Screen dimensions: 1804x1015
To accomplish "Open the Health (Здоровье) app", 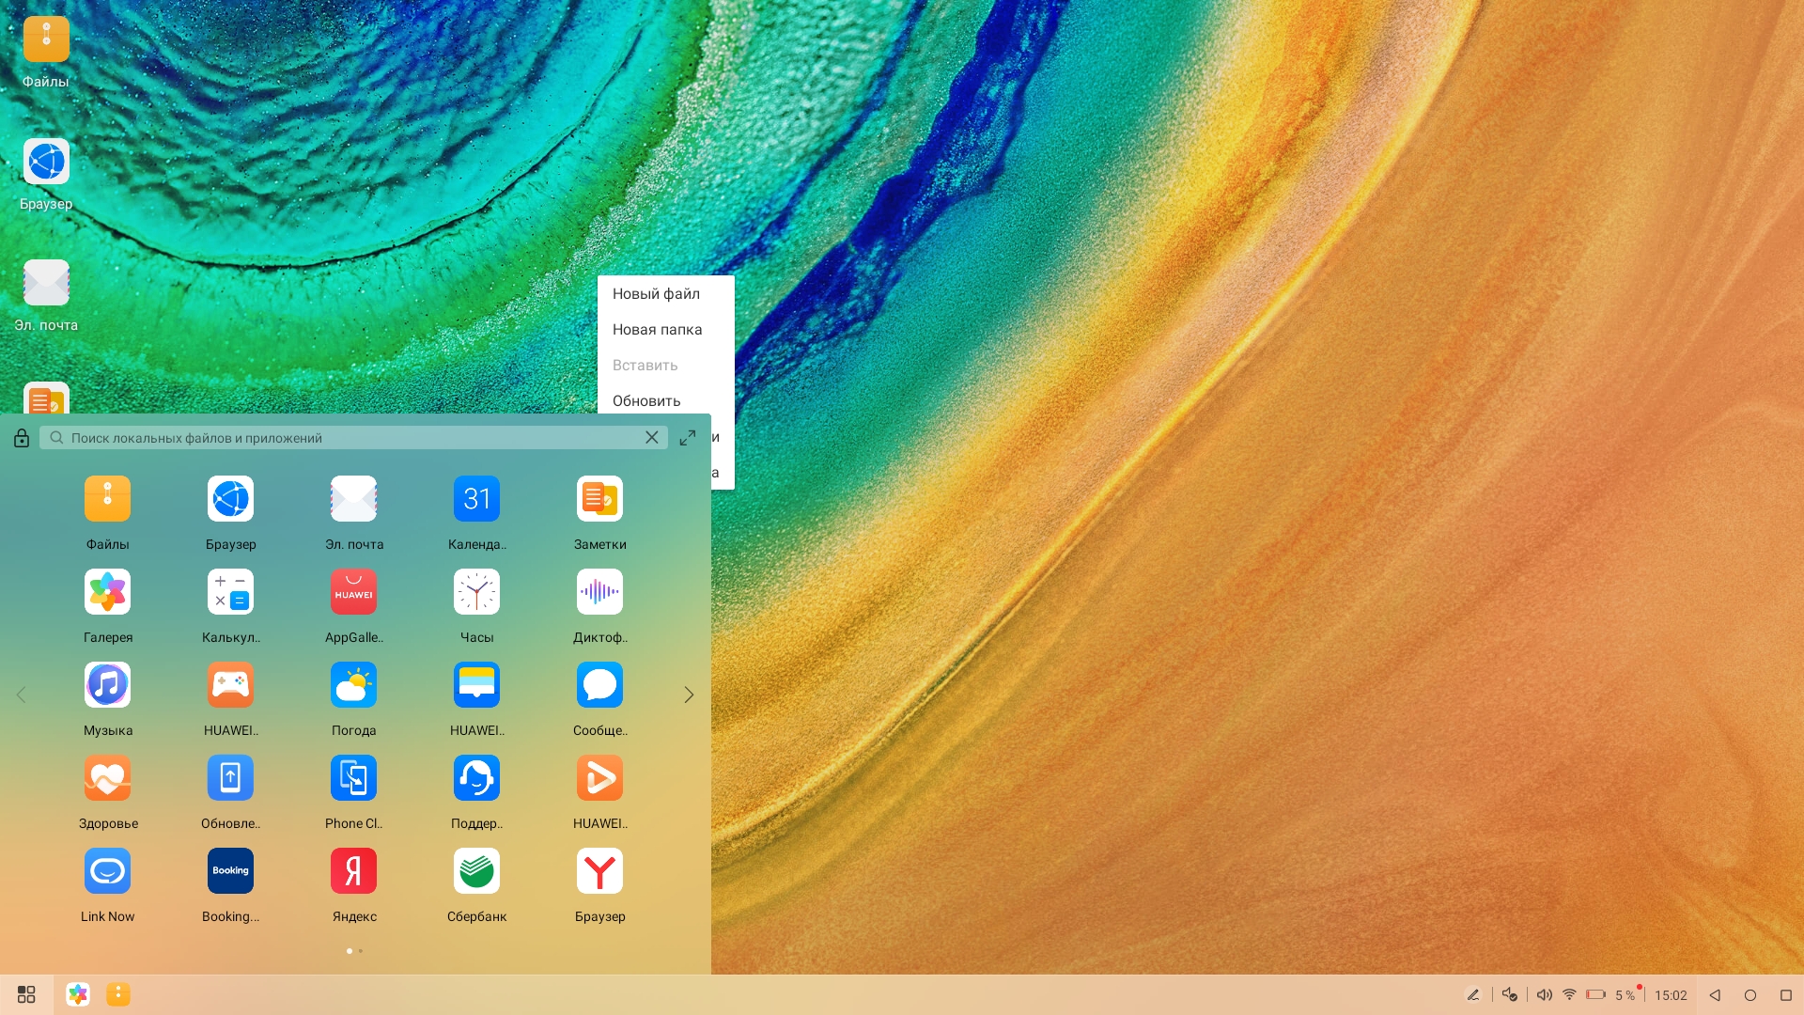I will pos(107,778).
